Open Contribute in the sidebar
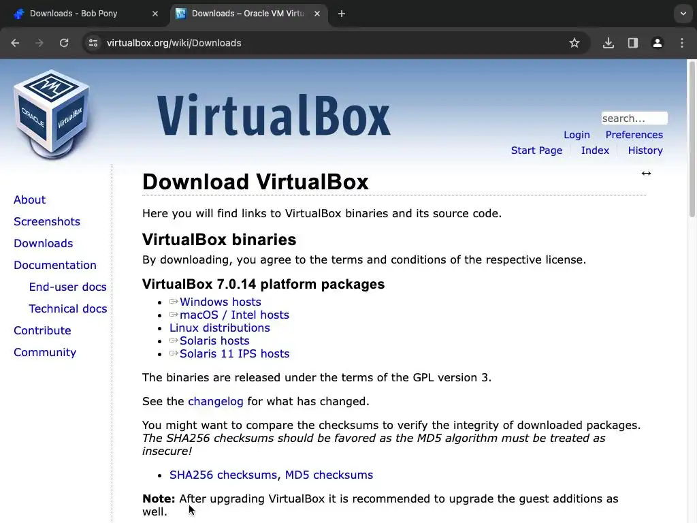697x523 pixels. (42, 330)
